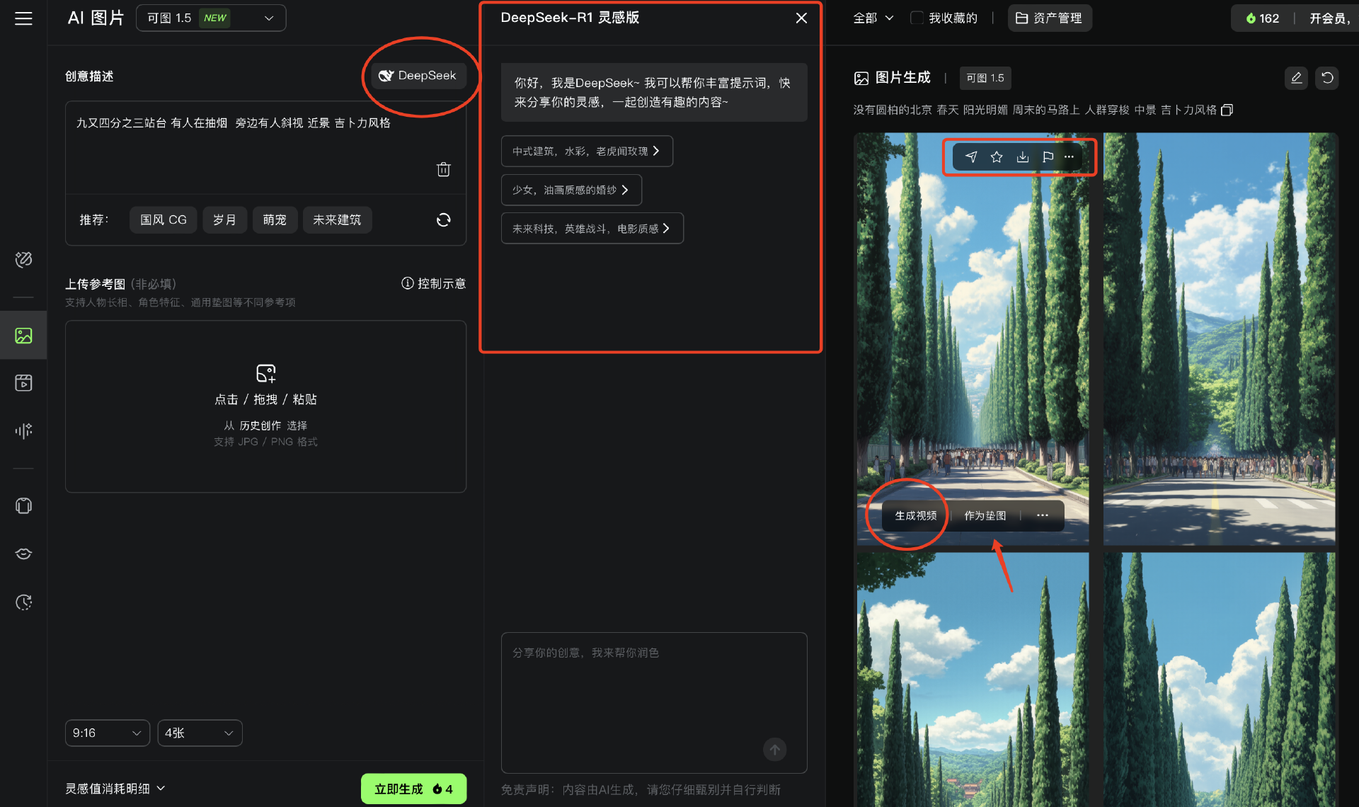Open the 4张 image count dropdown
Viewport: 1359px width, 807px height.
(200, 733)
